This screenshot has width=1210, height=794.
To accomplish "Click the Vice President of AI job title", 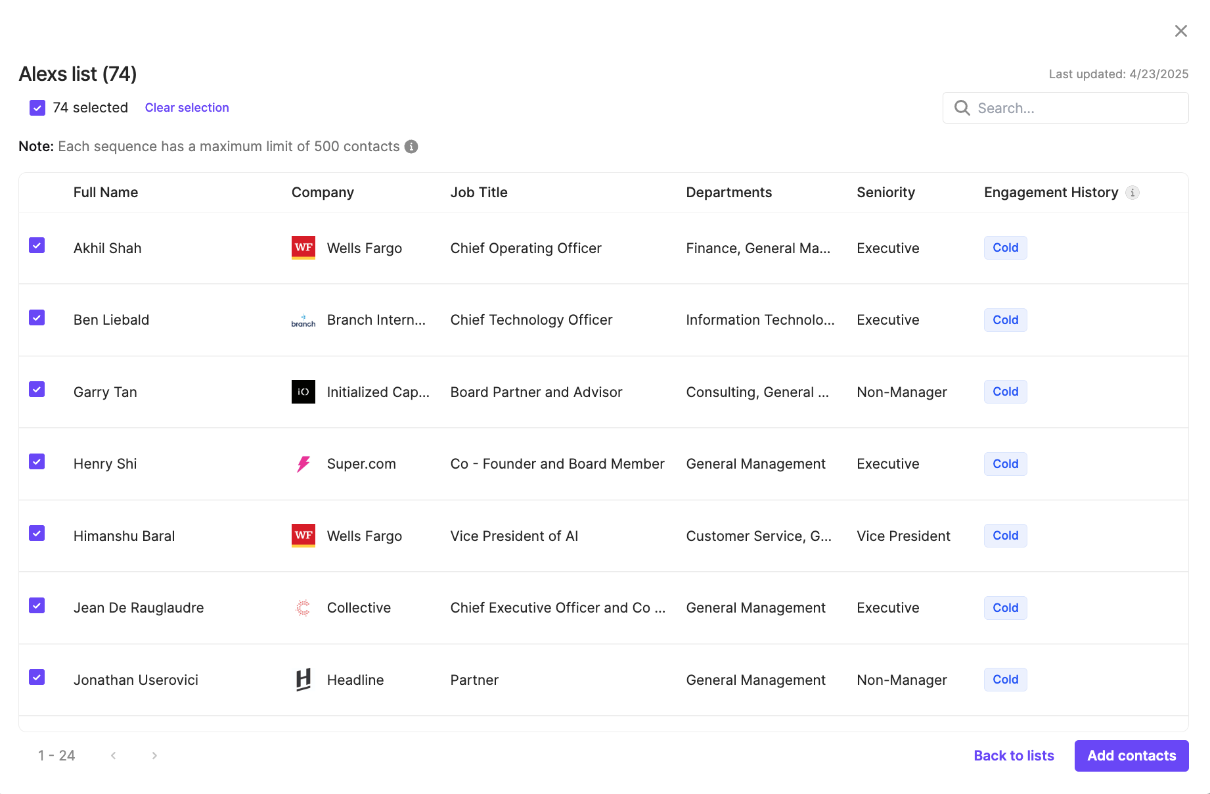I will point(514,536).
